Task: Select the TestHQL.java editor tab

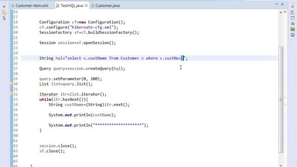Action: click(x=72, y=6)
